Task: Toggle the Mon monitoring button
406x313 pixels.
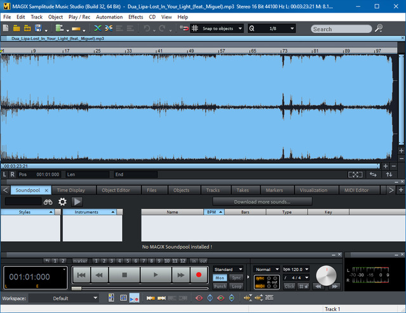Action: tap(219, 278)
